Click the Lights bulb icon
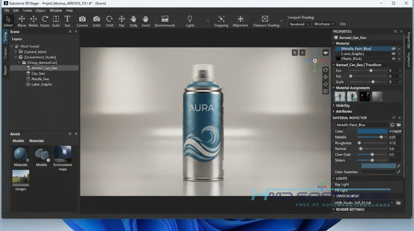The image size is (414, 231). (x=190, y=19)
